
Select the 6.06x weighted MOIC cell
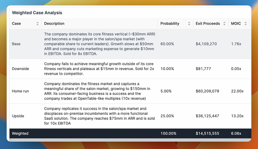[x=236, y=133]
